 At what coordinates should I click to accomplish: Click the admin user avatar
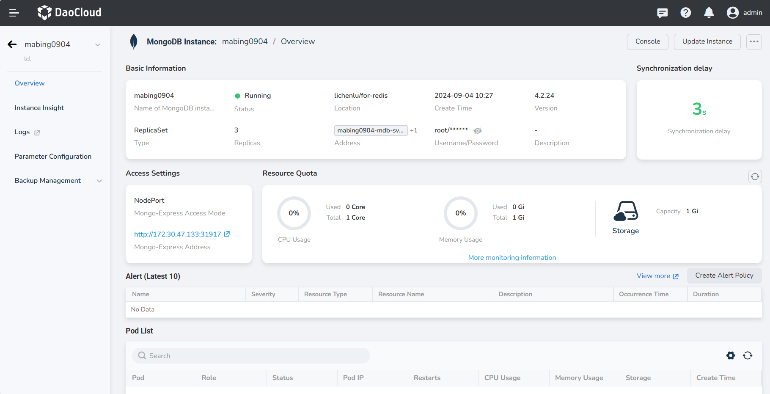tap(732, 13)
